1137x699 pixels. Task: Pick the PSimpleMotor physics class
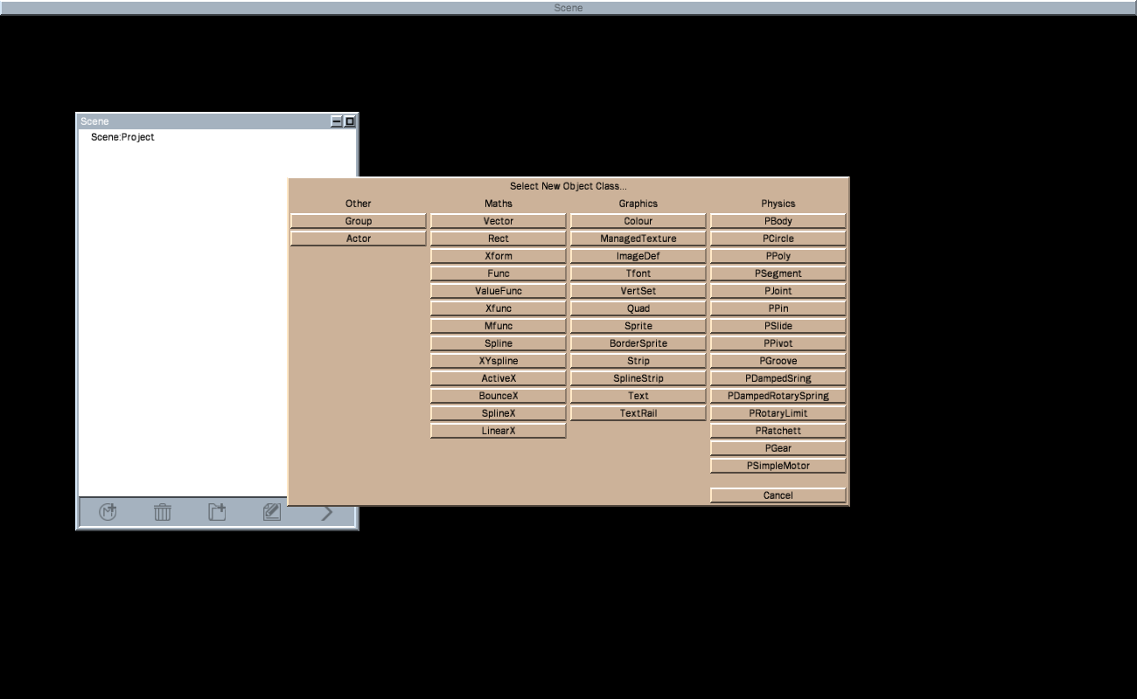coord(778,466)
